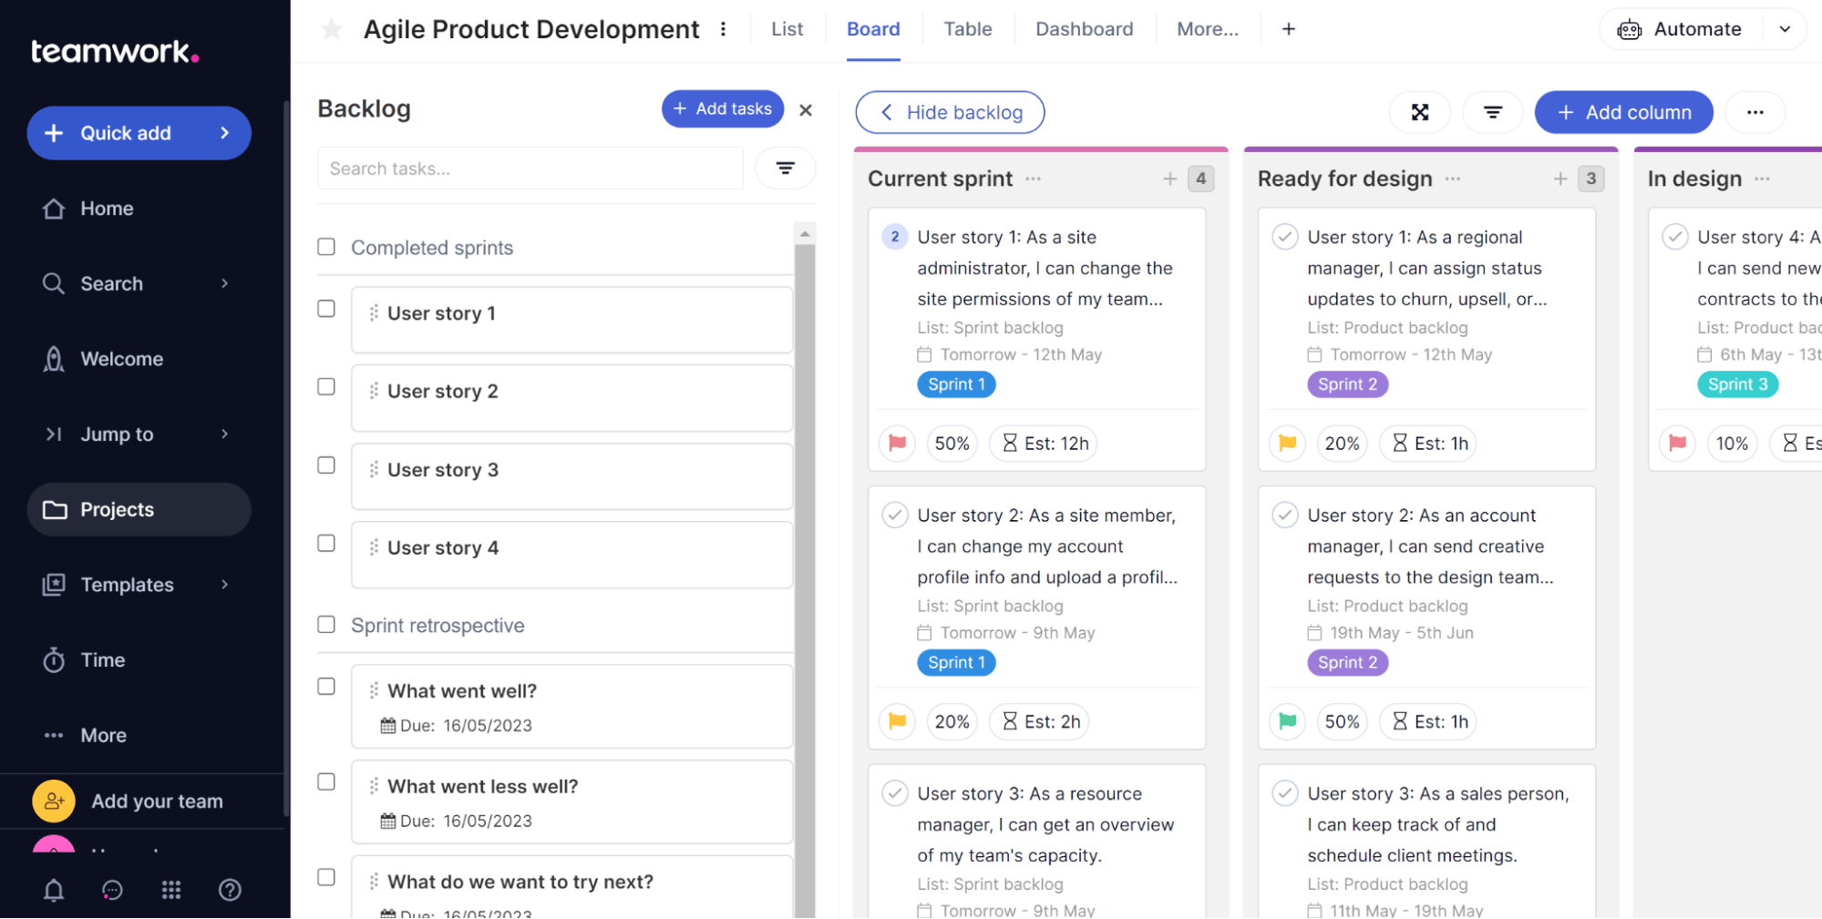Expand the Automate dropdown arrow
The width and height of the screenshot is (1822, 919).
[1785, 29]
